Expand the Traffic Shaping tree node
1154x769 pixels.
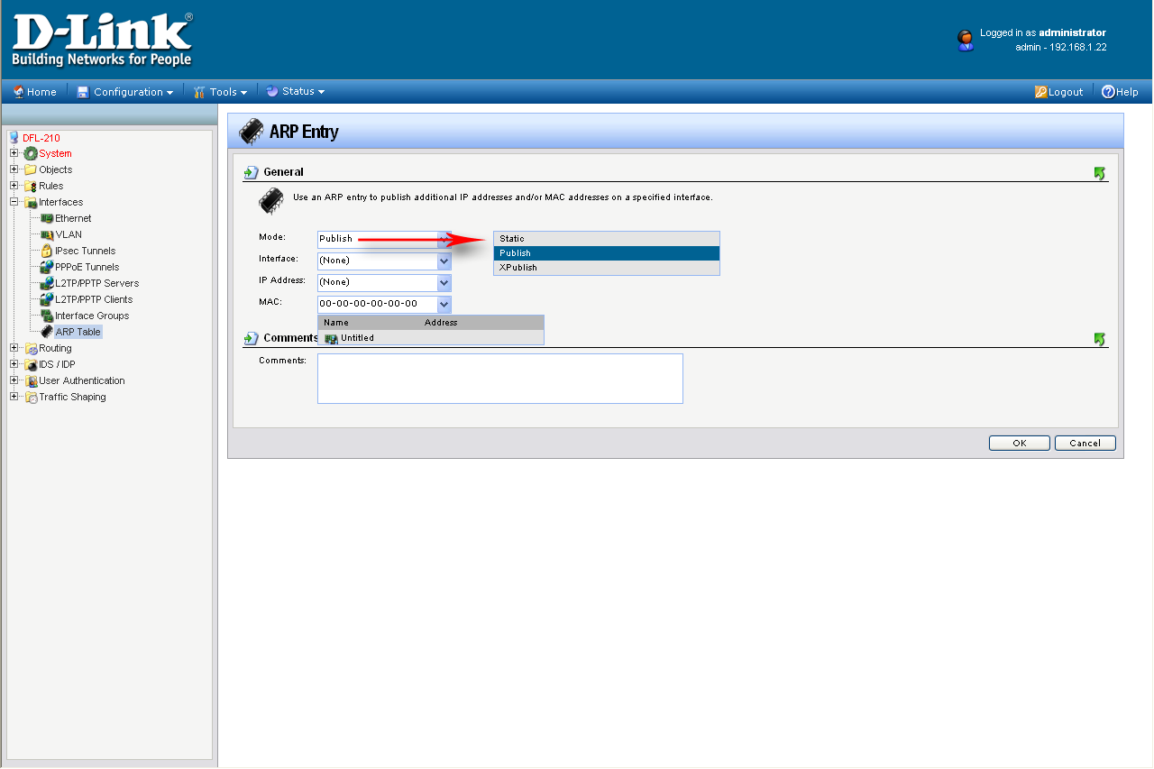14,397
